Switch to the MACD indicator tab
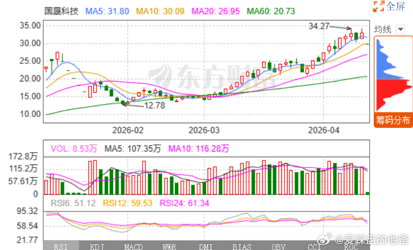 coord(133,247)
